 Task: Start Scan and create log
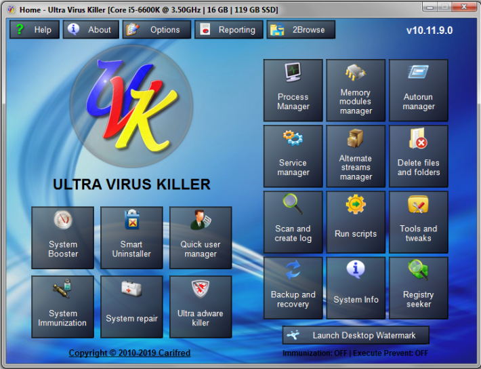click(x=293, y=222)
